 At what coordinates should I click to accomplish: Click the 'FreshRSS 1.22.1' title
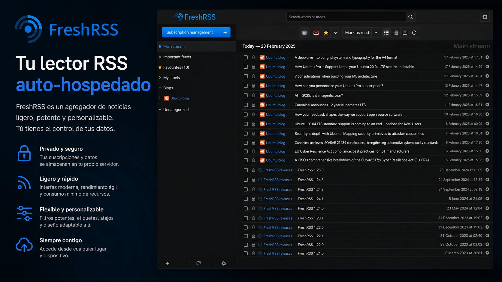point(310,236)
